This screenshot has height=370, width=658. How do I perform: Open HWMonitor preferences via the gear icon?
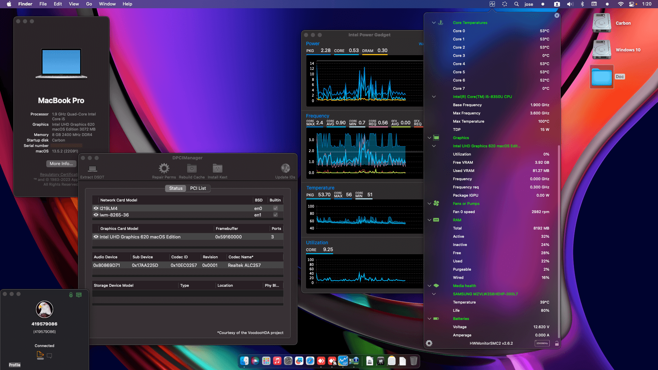429,343
